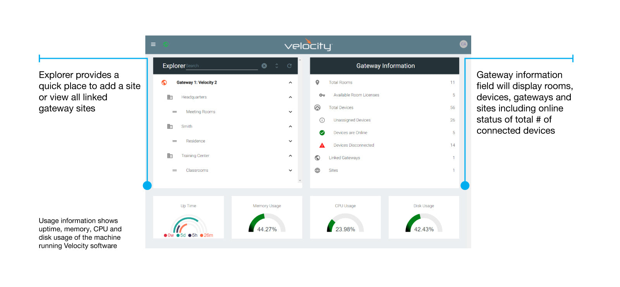This screenshot has width=620, height=287.
Task: Open the Linked Gateways row
Action: pos(344,158)
